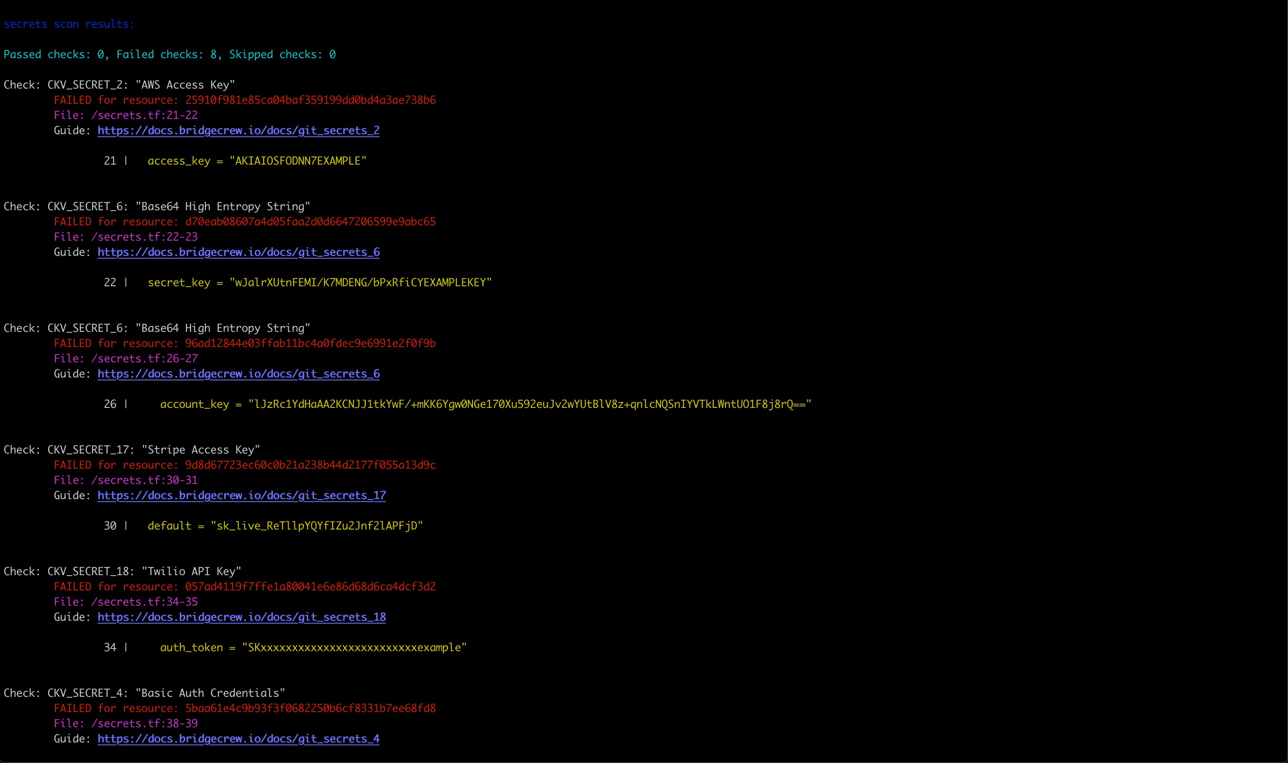The image size is (1288, 763).
Task: Open the git_secrets_2 guide link
Action: tap(238, 131)
